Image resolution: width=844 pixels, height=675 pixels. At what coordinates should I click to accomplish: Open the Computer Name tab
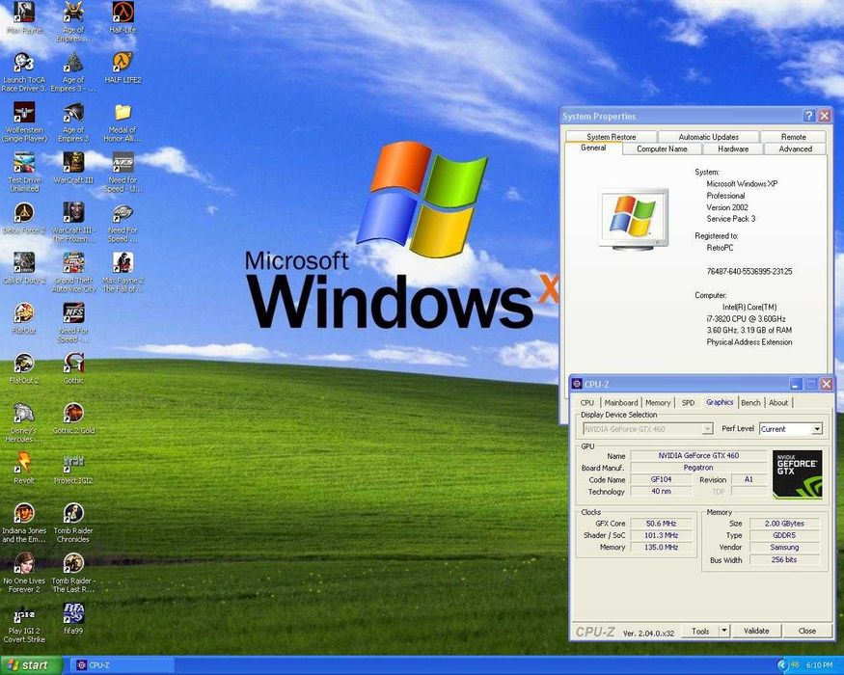[x=662, y=149]
